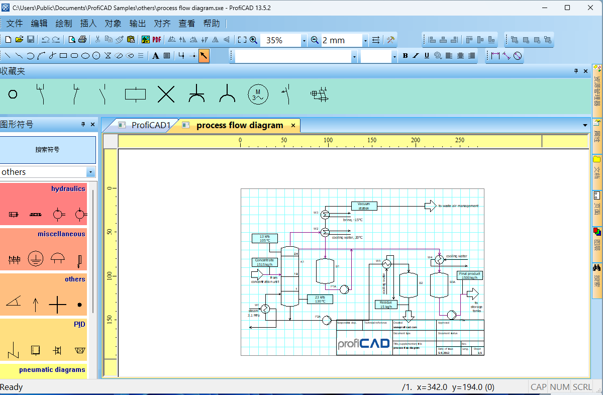Open the 插入 menu
The width and height of the screenshot is (603, 395).
[x=88, y=24]
